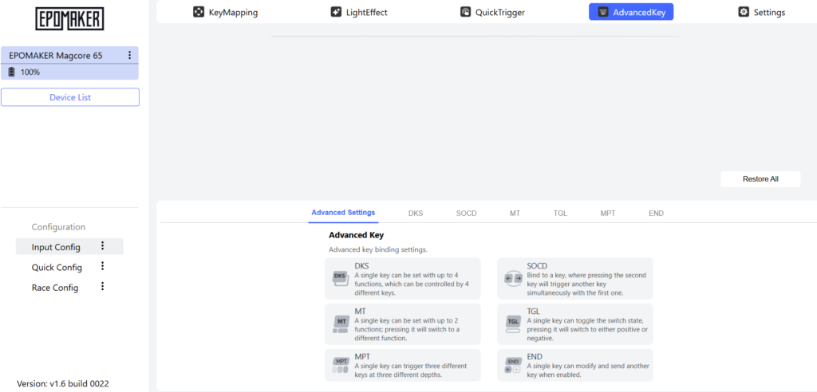
Task: Select the END key icon
Action: (x=513, y=365)
